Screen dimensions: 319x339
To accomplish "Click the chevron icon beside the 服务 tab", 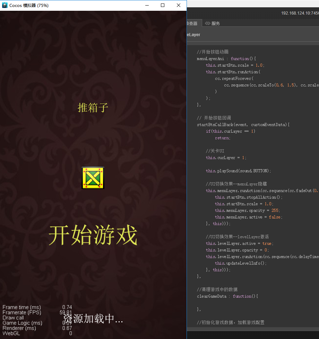I will tap(207, 23).
